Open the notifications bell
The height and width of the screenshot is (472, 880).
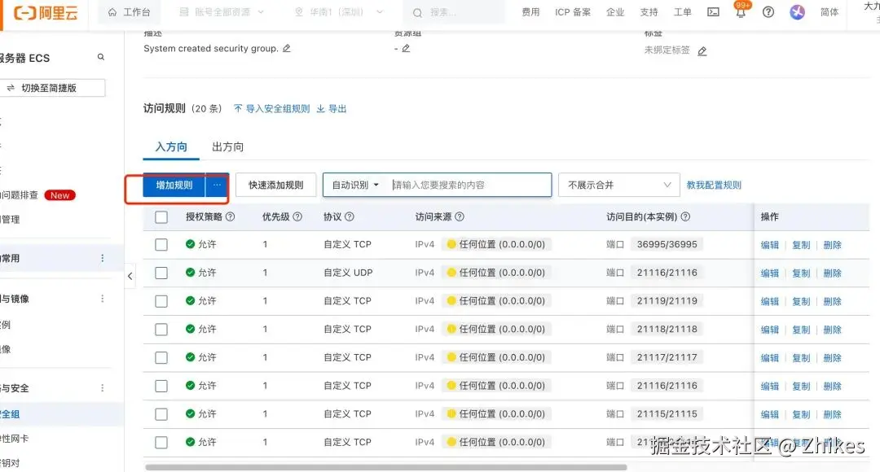coord(741,11)
